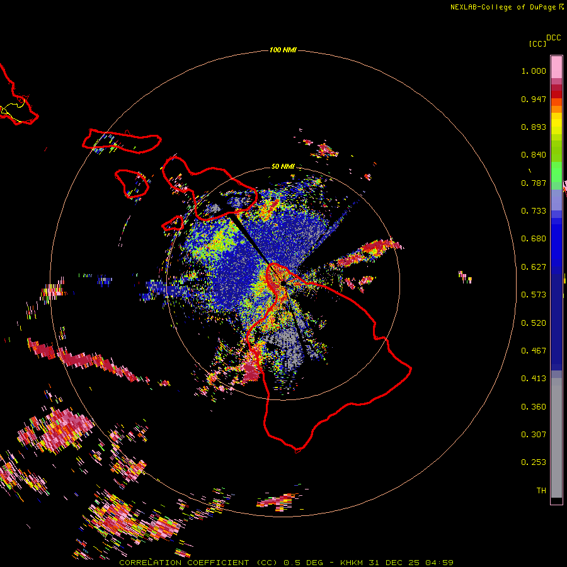Image resolution: width=567 pixels, height=567 pixels.
Task: Click the 50 NMI range ring label
Action: [283, 166]
